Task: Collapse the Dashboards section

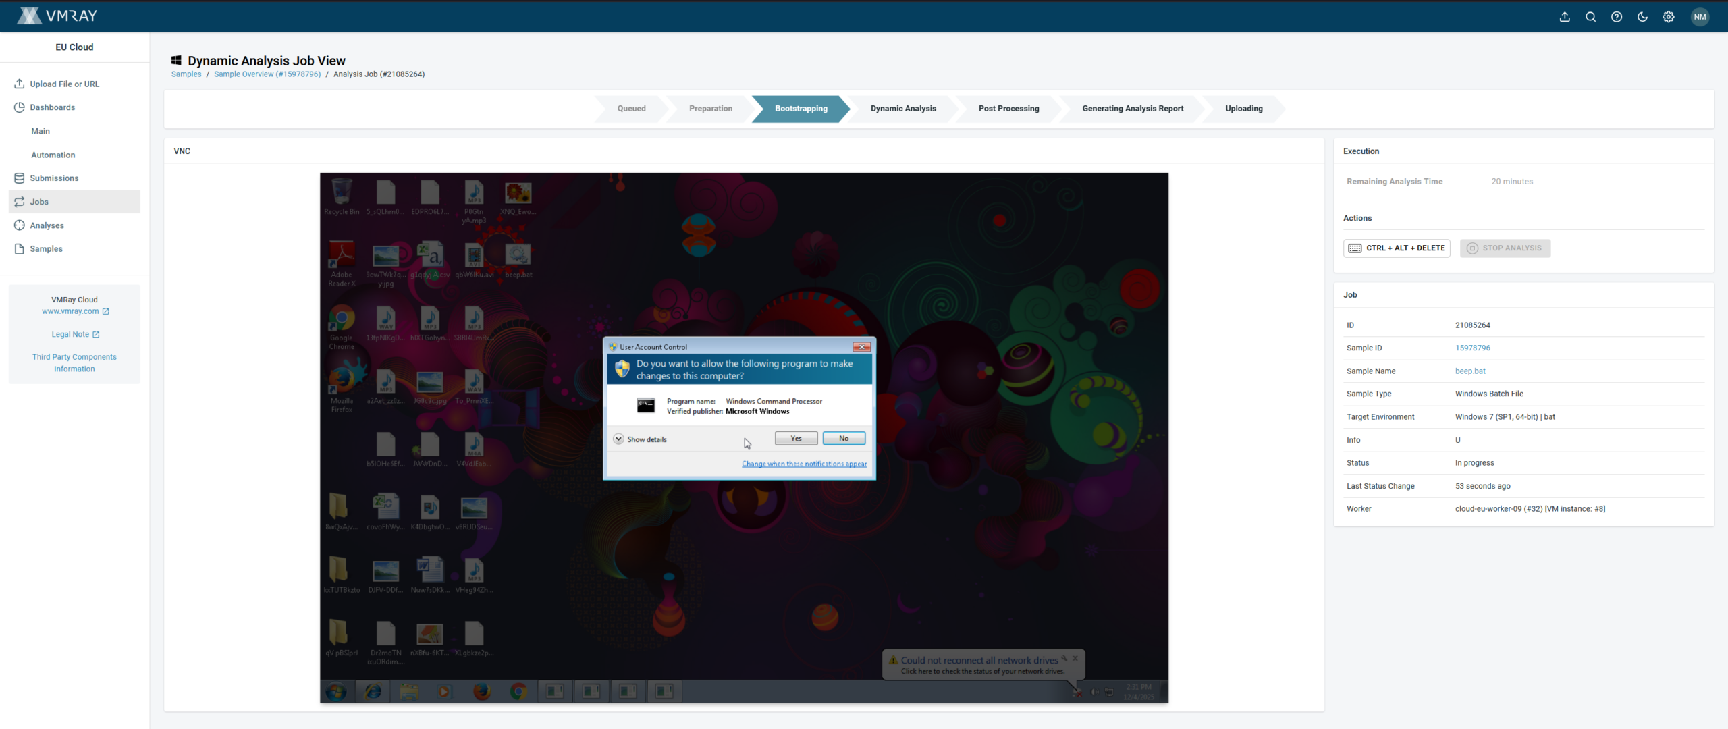Action: 52,107
